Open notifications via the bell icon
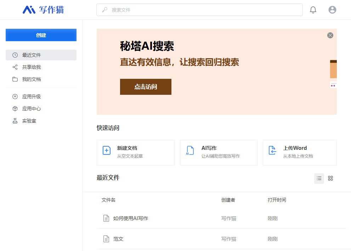 point(313,10)
